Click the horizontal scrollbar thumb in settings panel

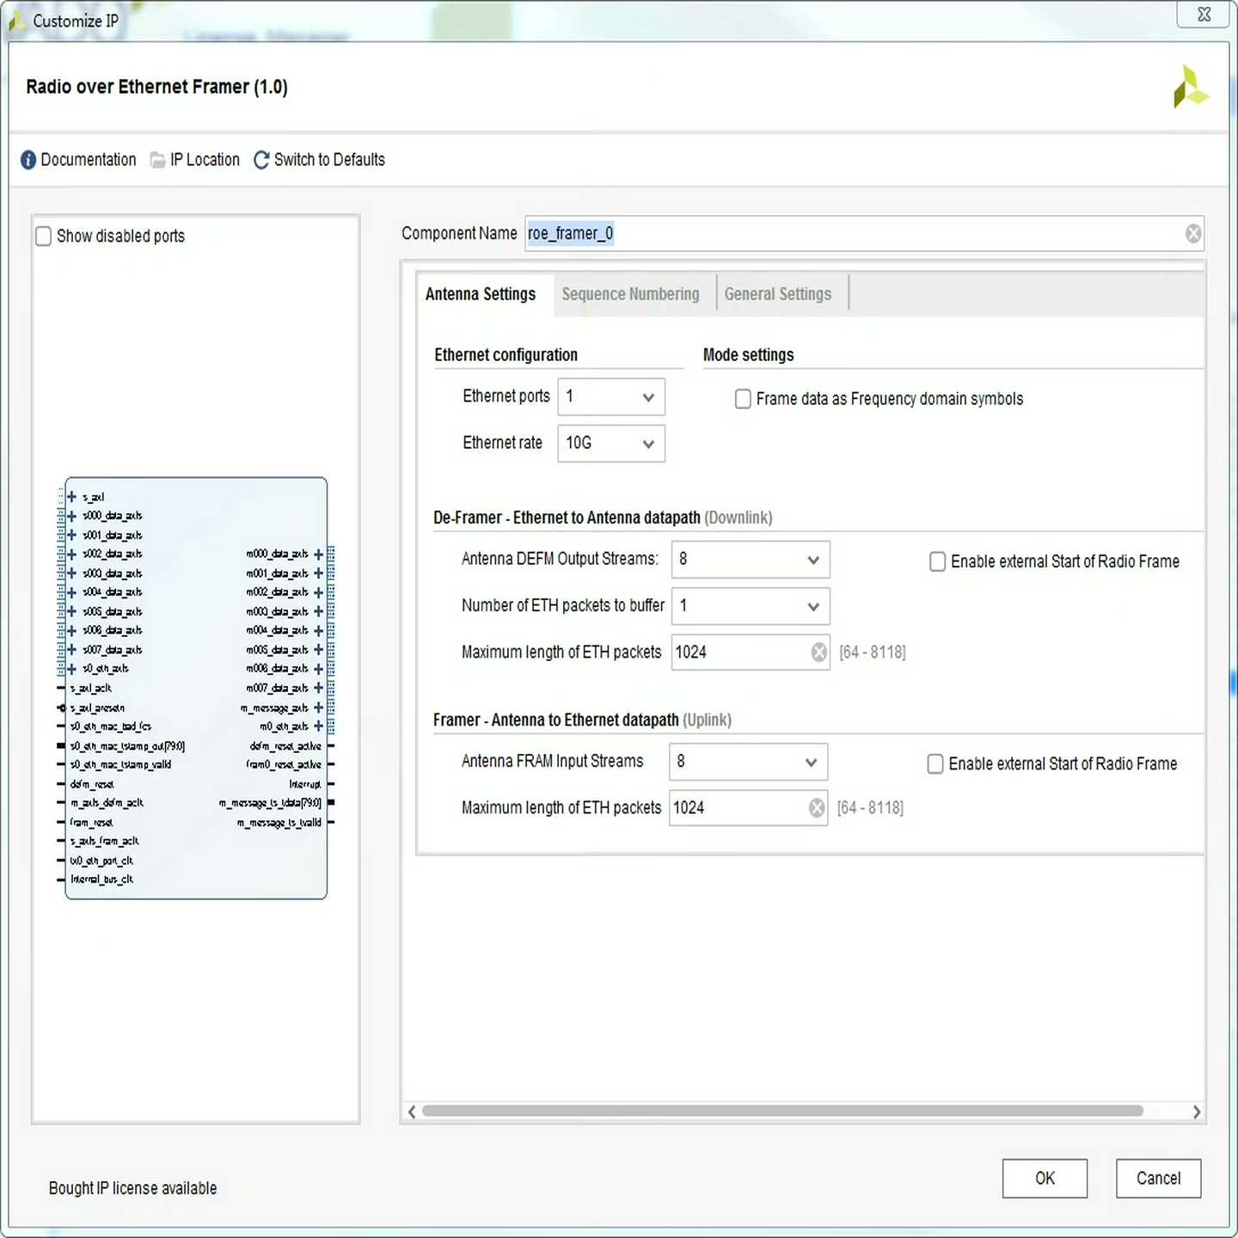[782, 1111]
